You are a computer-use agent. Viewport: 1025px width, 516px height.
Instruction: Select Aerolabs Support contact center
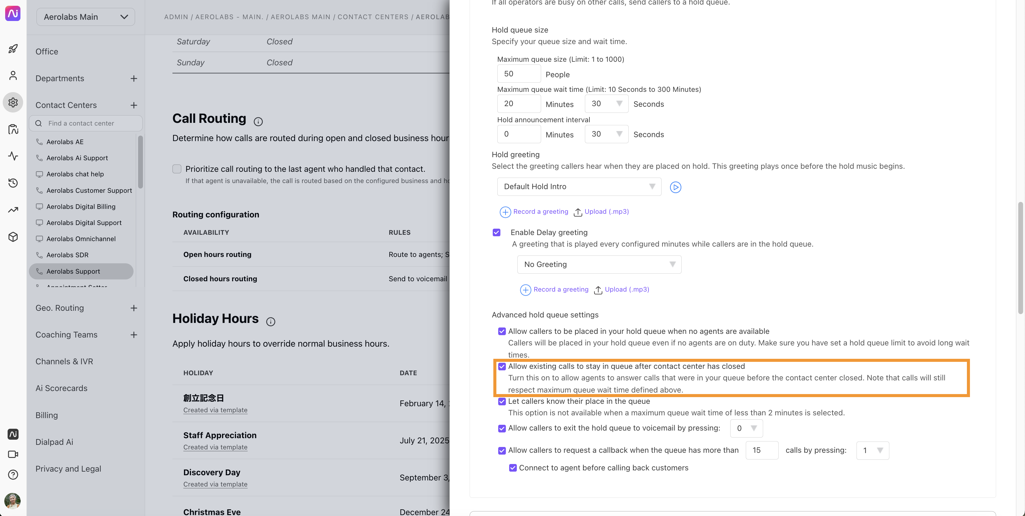(73, 271)
